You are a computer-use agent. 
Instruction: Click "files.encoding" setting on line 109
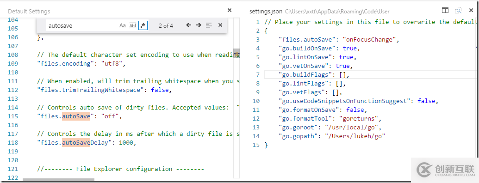pyautogui.click(x=66, y=64)
